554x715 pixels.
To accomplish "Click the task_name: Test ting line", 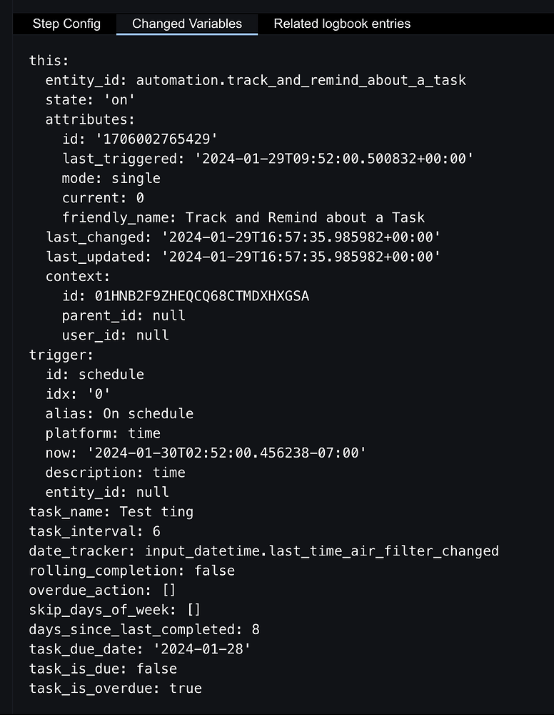I will [x=111, y=511].
